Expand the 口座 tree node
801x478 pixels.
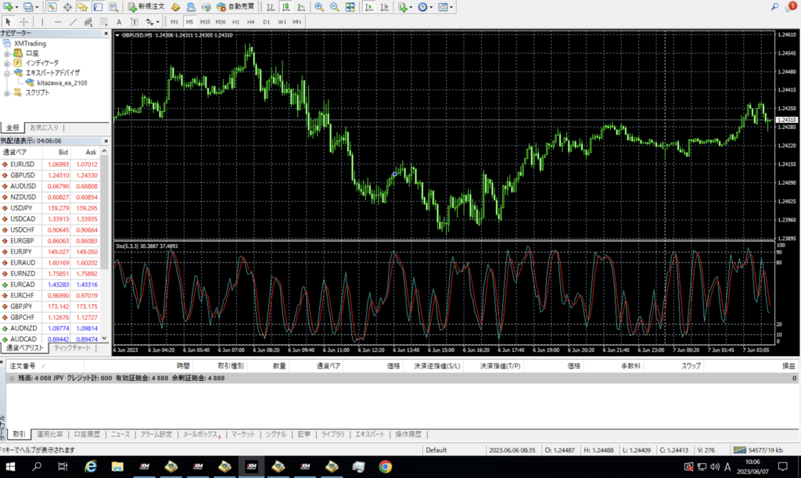point(7,53)
